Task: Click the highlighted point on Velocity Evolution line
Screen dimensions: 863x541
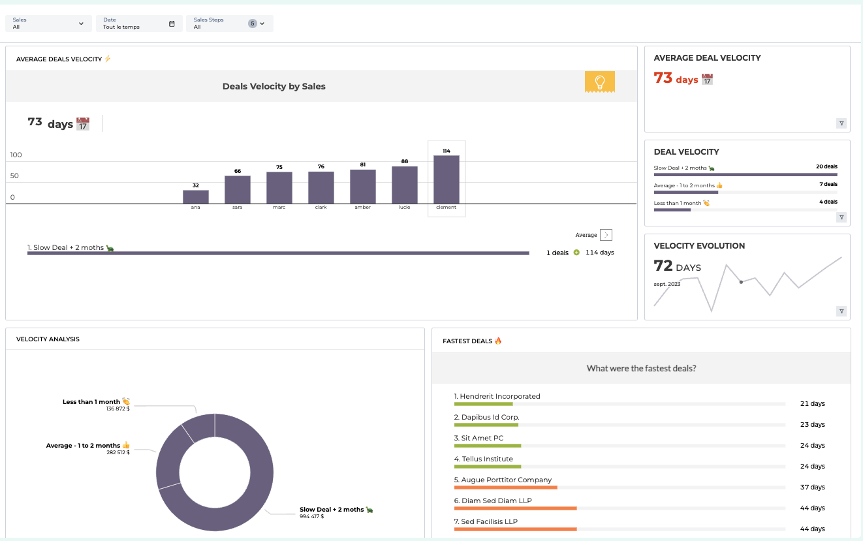Action: pyautogui.click(x=741, y=282)
